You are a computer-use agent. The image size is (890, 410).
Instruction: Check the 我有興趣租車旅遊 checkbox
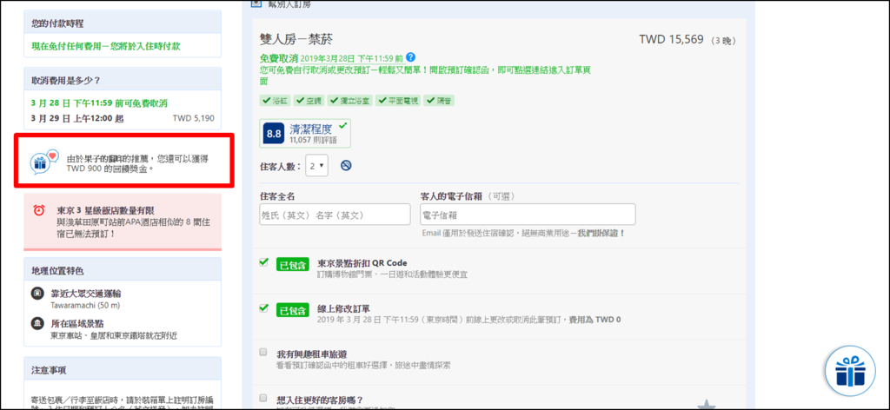point(263,352)
